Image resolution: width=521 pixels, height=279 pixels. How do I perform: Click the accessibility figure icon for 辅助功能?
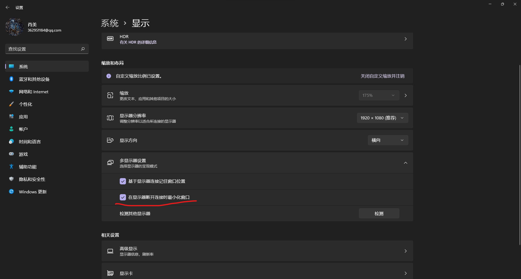pos(11,166)
